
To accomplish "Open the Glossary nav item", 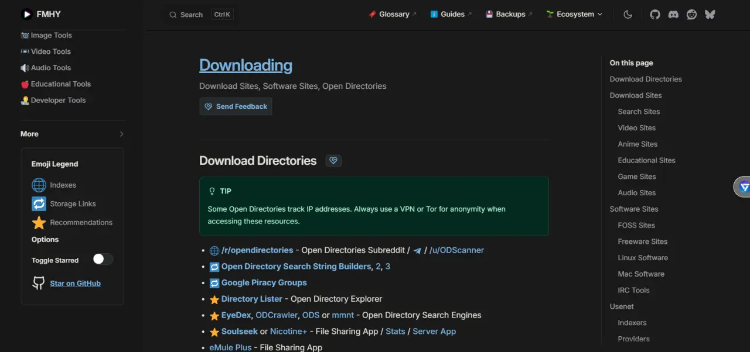I will coord(393,14).
